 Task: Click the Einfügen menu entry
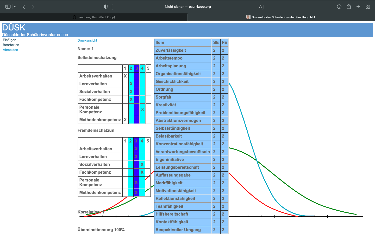click(x=10, y=40)
